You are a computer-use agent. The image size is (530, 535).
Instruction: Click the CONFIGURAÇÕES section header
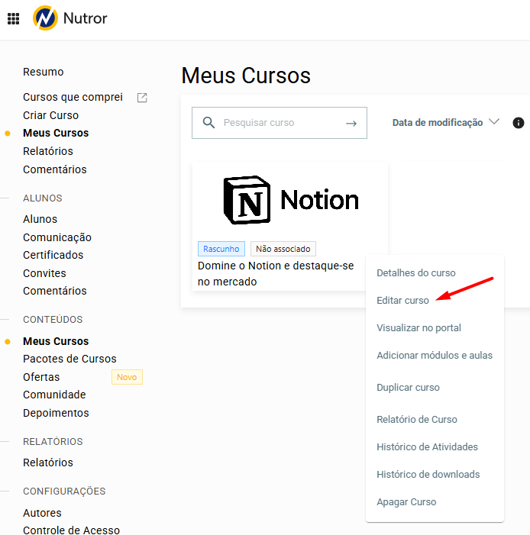tap(64, 491)
